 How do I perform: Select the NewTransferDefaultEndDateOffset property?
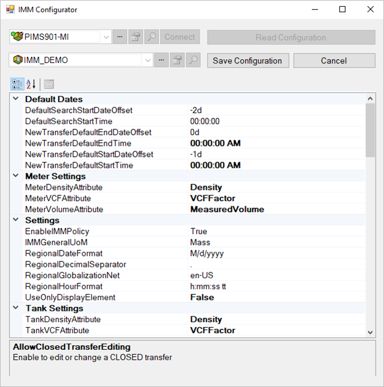point(88,132)
